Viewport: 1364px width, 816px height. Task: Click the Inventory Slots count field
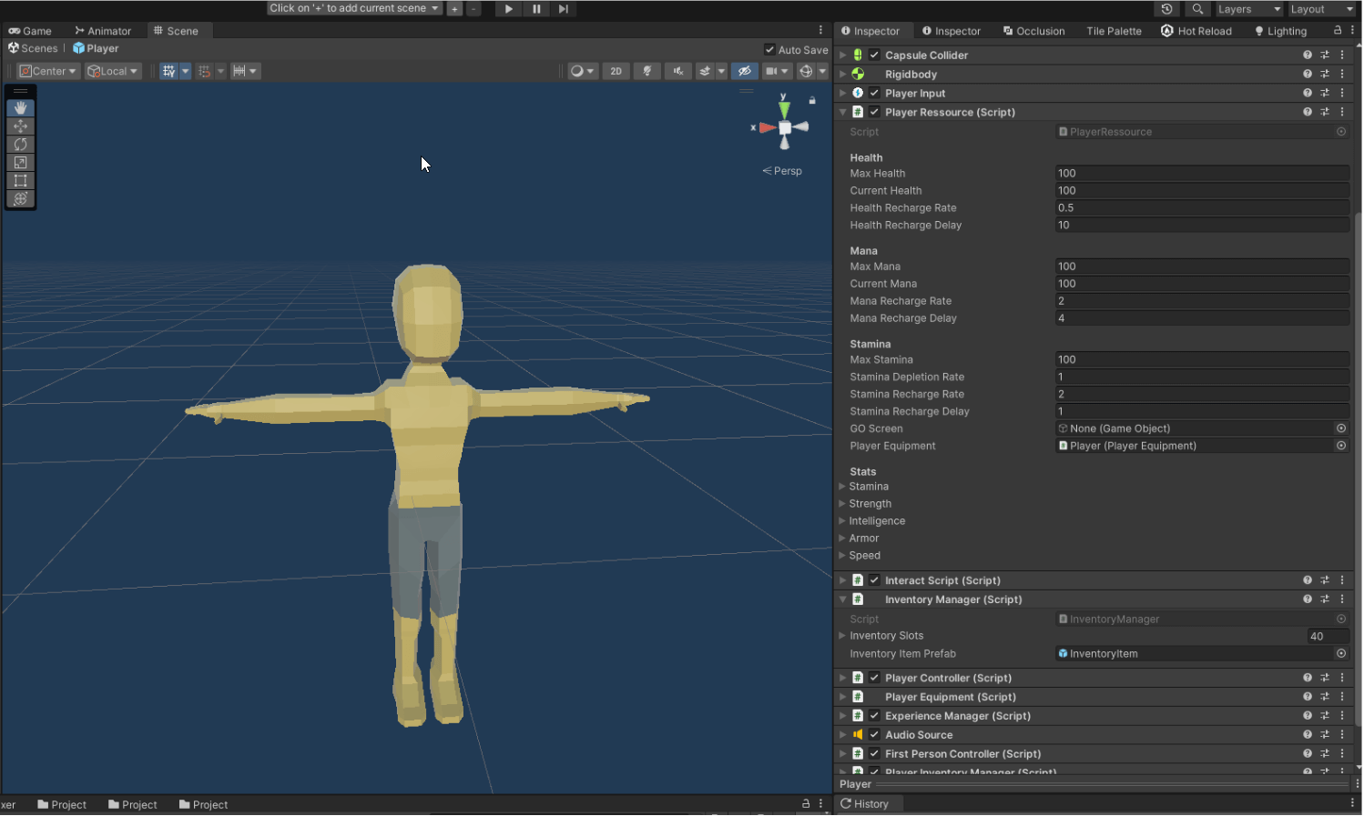tap(1328, 636)
